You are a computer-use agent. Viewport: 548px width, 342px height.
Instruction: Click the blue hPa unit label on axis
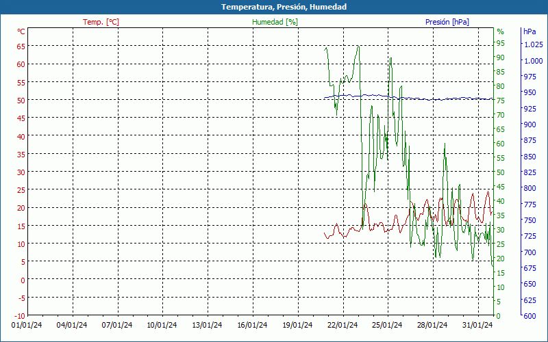[530, 31]
